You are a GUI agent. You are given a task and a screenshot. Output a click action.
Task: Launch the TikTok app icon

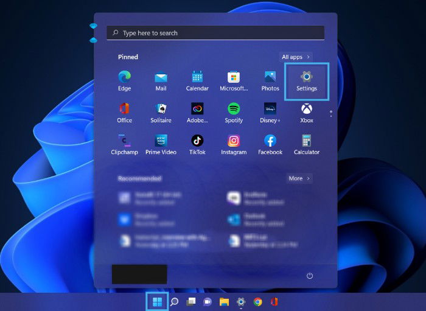point(197,145)
